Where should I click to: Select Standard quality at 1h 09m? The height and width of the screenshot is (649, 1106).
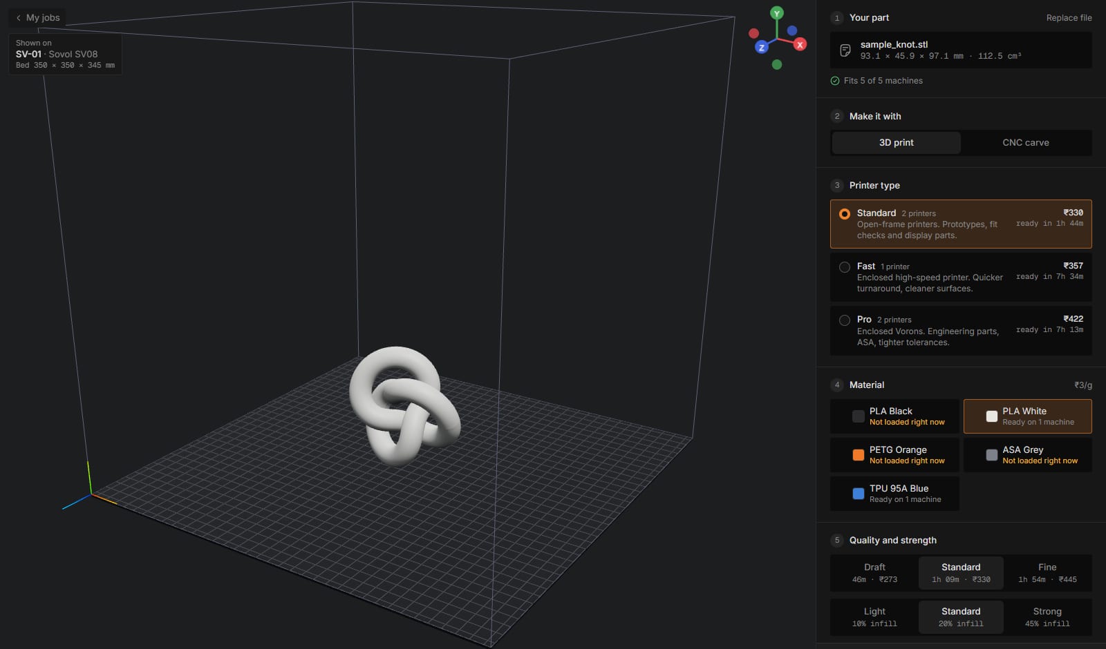pos(961,573)
